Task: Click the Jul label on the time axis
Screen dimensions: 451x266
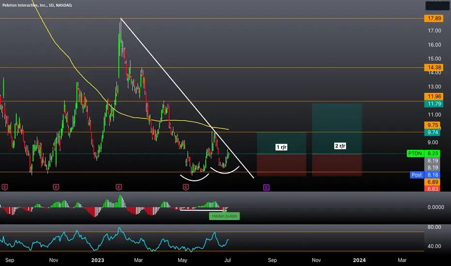Action: pyautogui.click(x=227, y=260)
